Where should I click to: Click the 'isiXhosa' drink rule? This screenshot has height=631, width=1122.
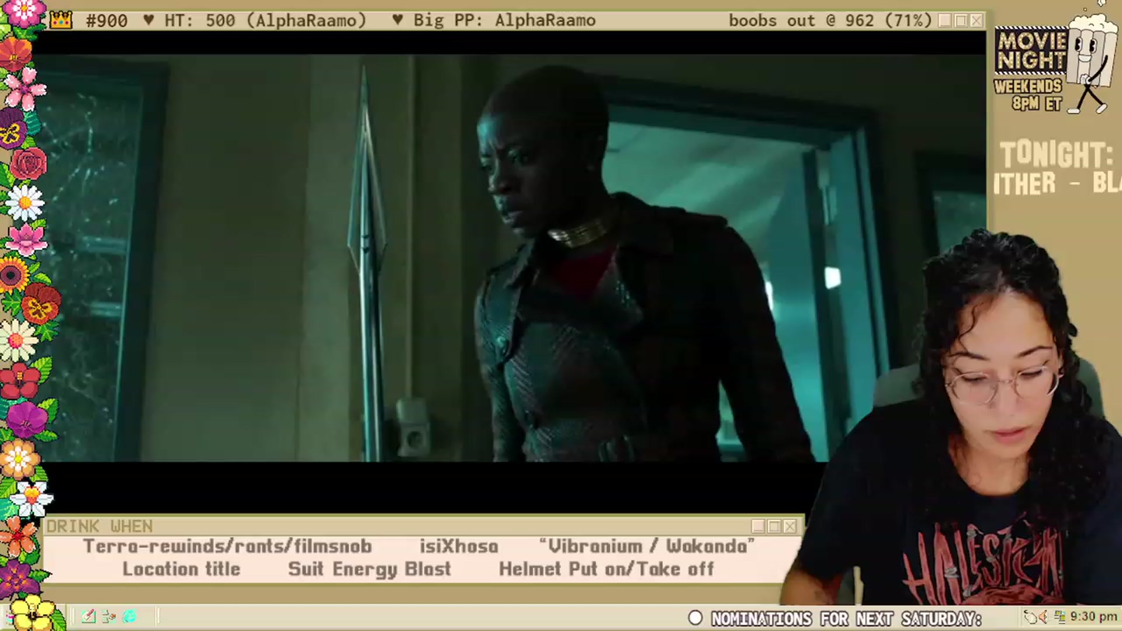tap(459, 546)
